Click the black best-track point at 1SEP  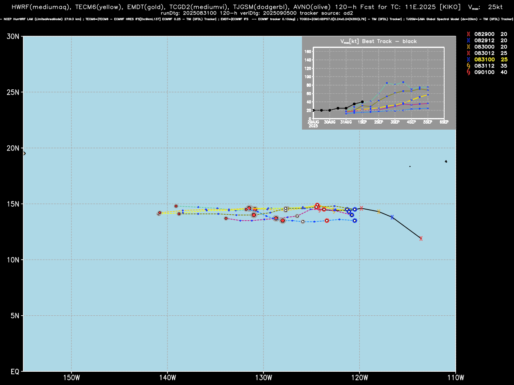[x=362, y=102]
